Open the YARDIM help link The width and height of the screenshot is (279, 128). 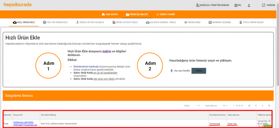(x=268, y=5)
